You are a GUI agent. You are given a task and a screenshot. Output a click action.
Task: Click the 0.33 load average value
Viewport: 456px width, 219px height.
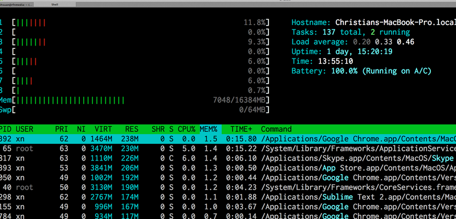(384, 42)
